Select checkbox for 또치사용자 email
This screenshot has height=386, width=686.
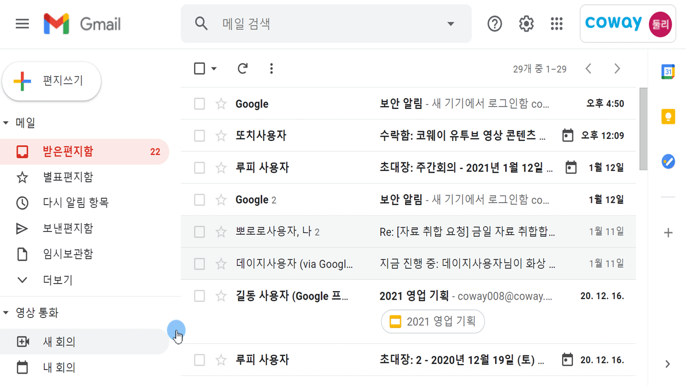pos(199,136)
